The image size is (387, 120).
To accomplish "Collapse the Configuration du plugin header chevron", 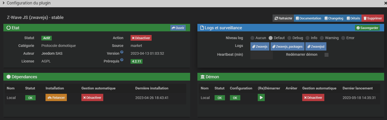I will tap(3, 3).
